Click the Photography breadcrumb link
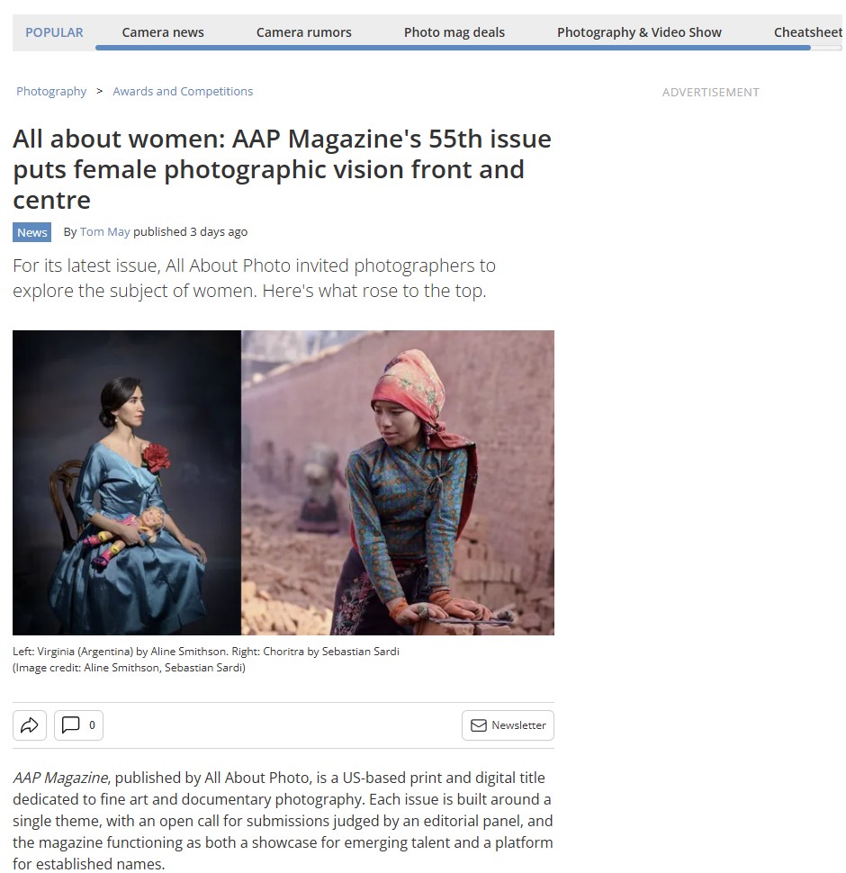This screenshot has width=846, height=873. (x=51, y=91)
